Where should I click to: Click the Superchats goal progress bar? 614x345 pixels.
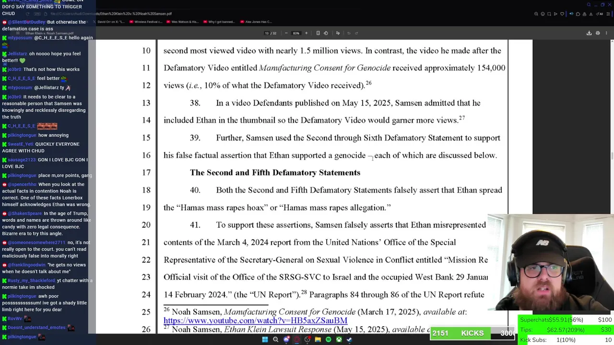566,320
